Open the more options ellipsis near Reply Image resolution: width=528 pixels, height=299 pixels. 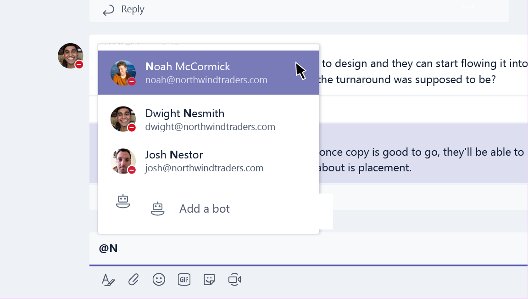[x=468, y=7]
